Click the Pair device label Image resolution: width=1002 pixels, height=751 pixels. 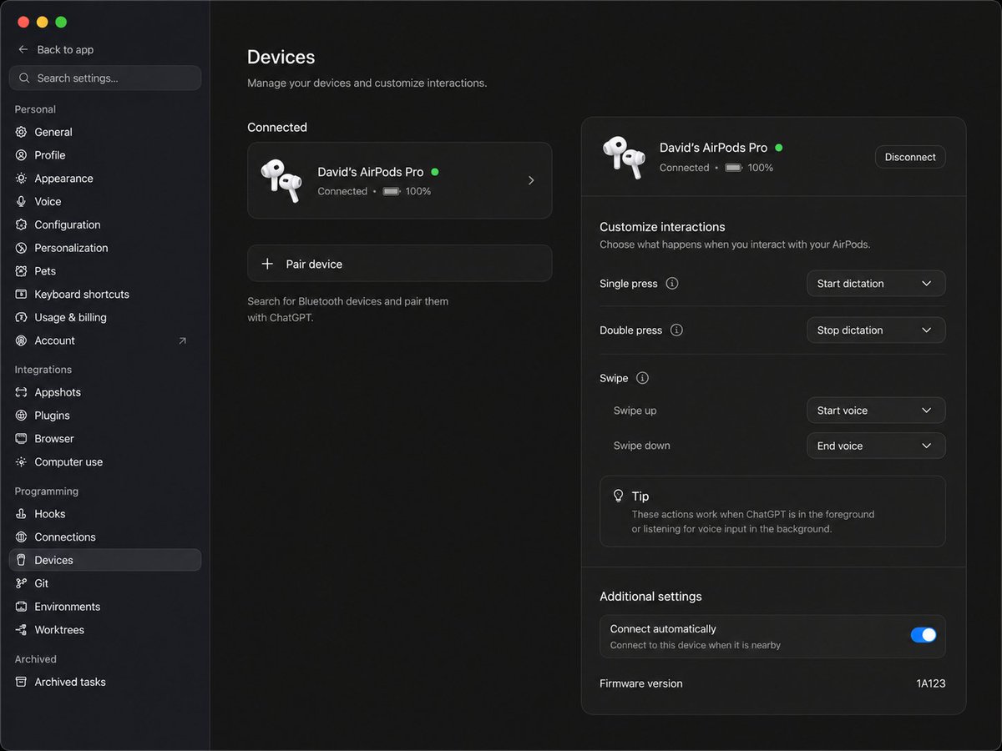click(314, 264)
